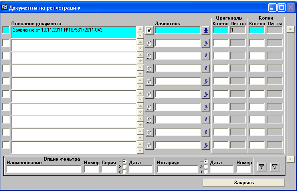The height and width of the screenshot is (191, 297).
Task: Click applicant arrow icon in the second row
Action: point(206,43)
